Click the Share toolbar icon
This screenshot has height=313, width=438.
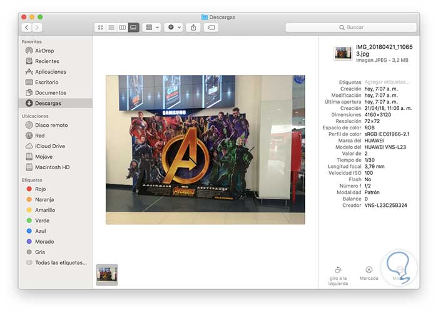193,27
